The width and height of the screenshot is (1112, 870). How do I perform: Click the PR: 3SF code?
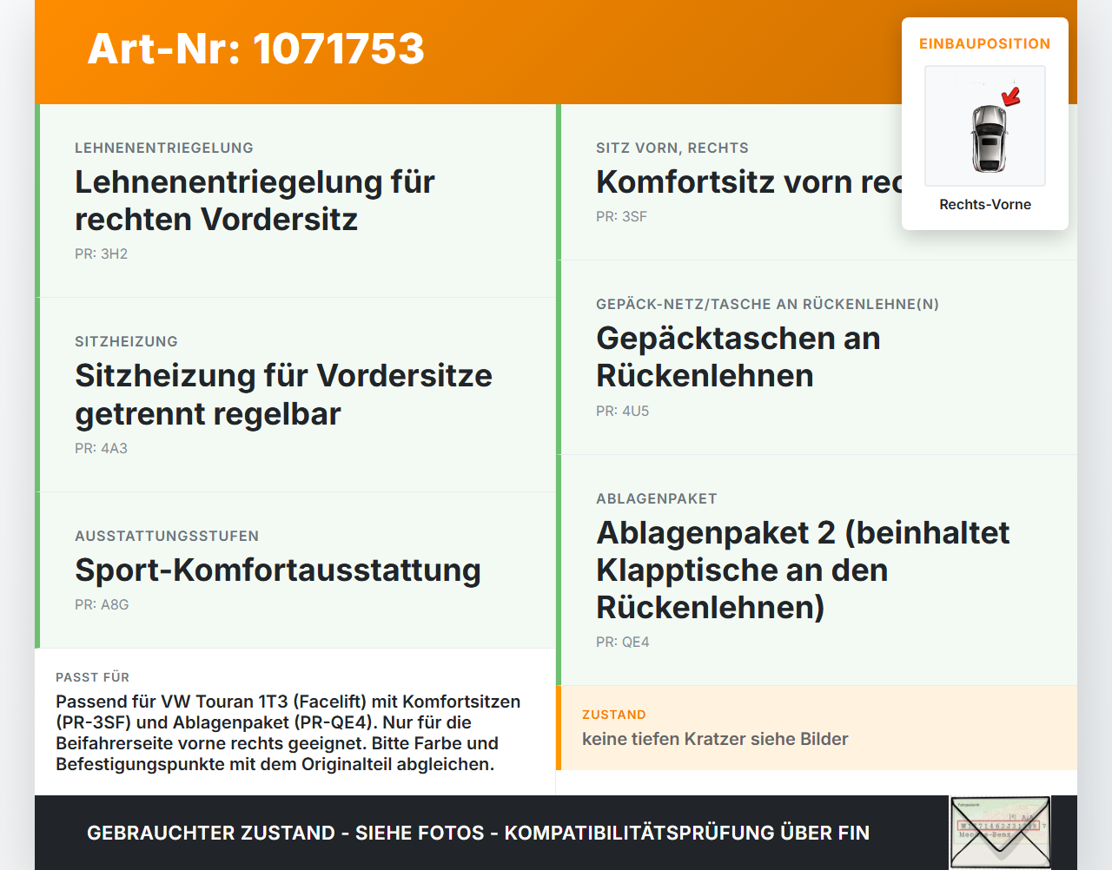(621, 216)
